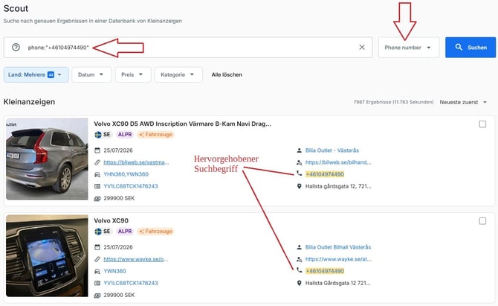The width and height of the screenshot is (498, 306).
Task: Open the grey Volvo XC90 exterior thumbnail
Action: coord(47,159)
